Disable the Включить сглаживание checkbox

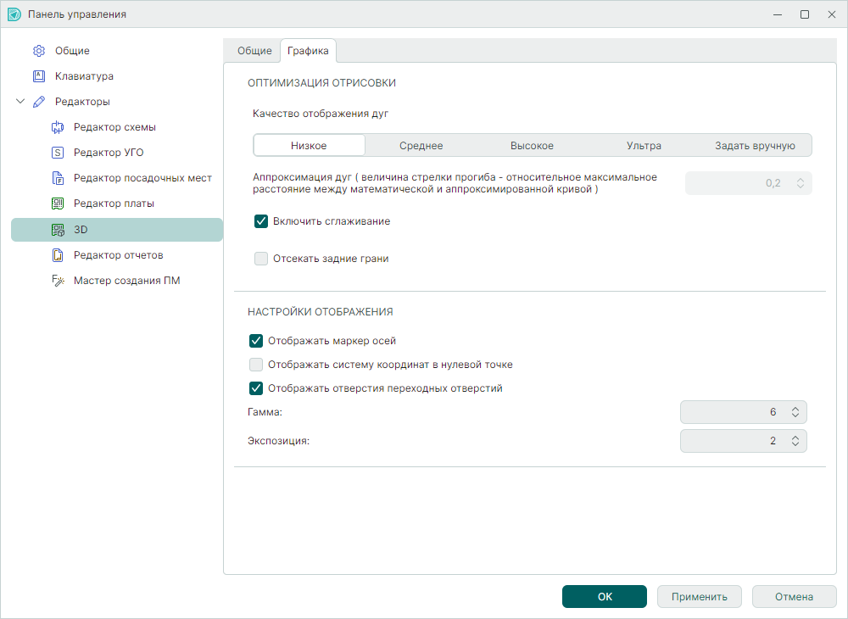[261, 221]
